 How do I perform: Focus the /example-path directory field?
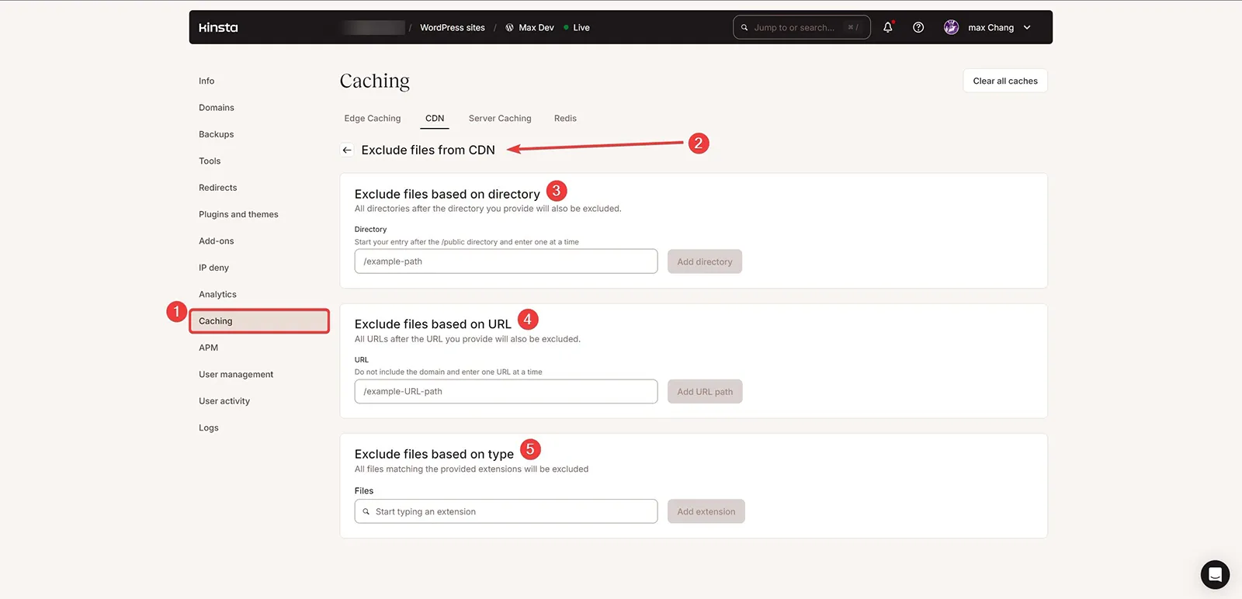pos(506,261)
